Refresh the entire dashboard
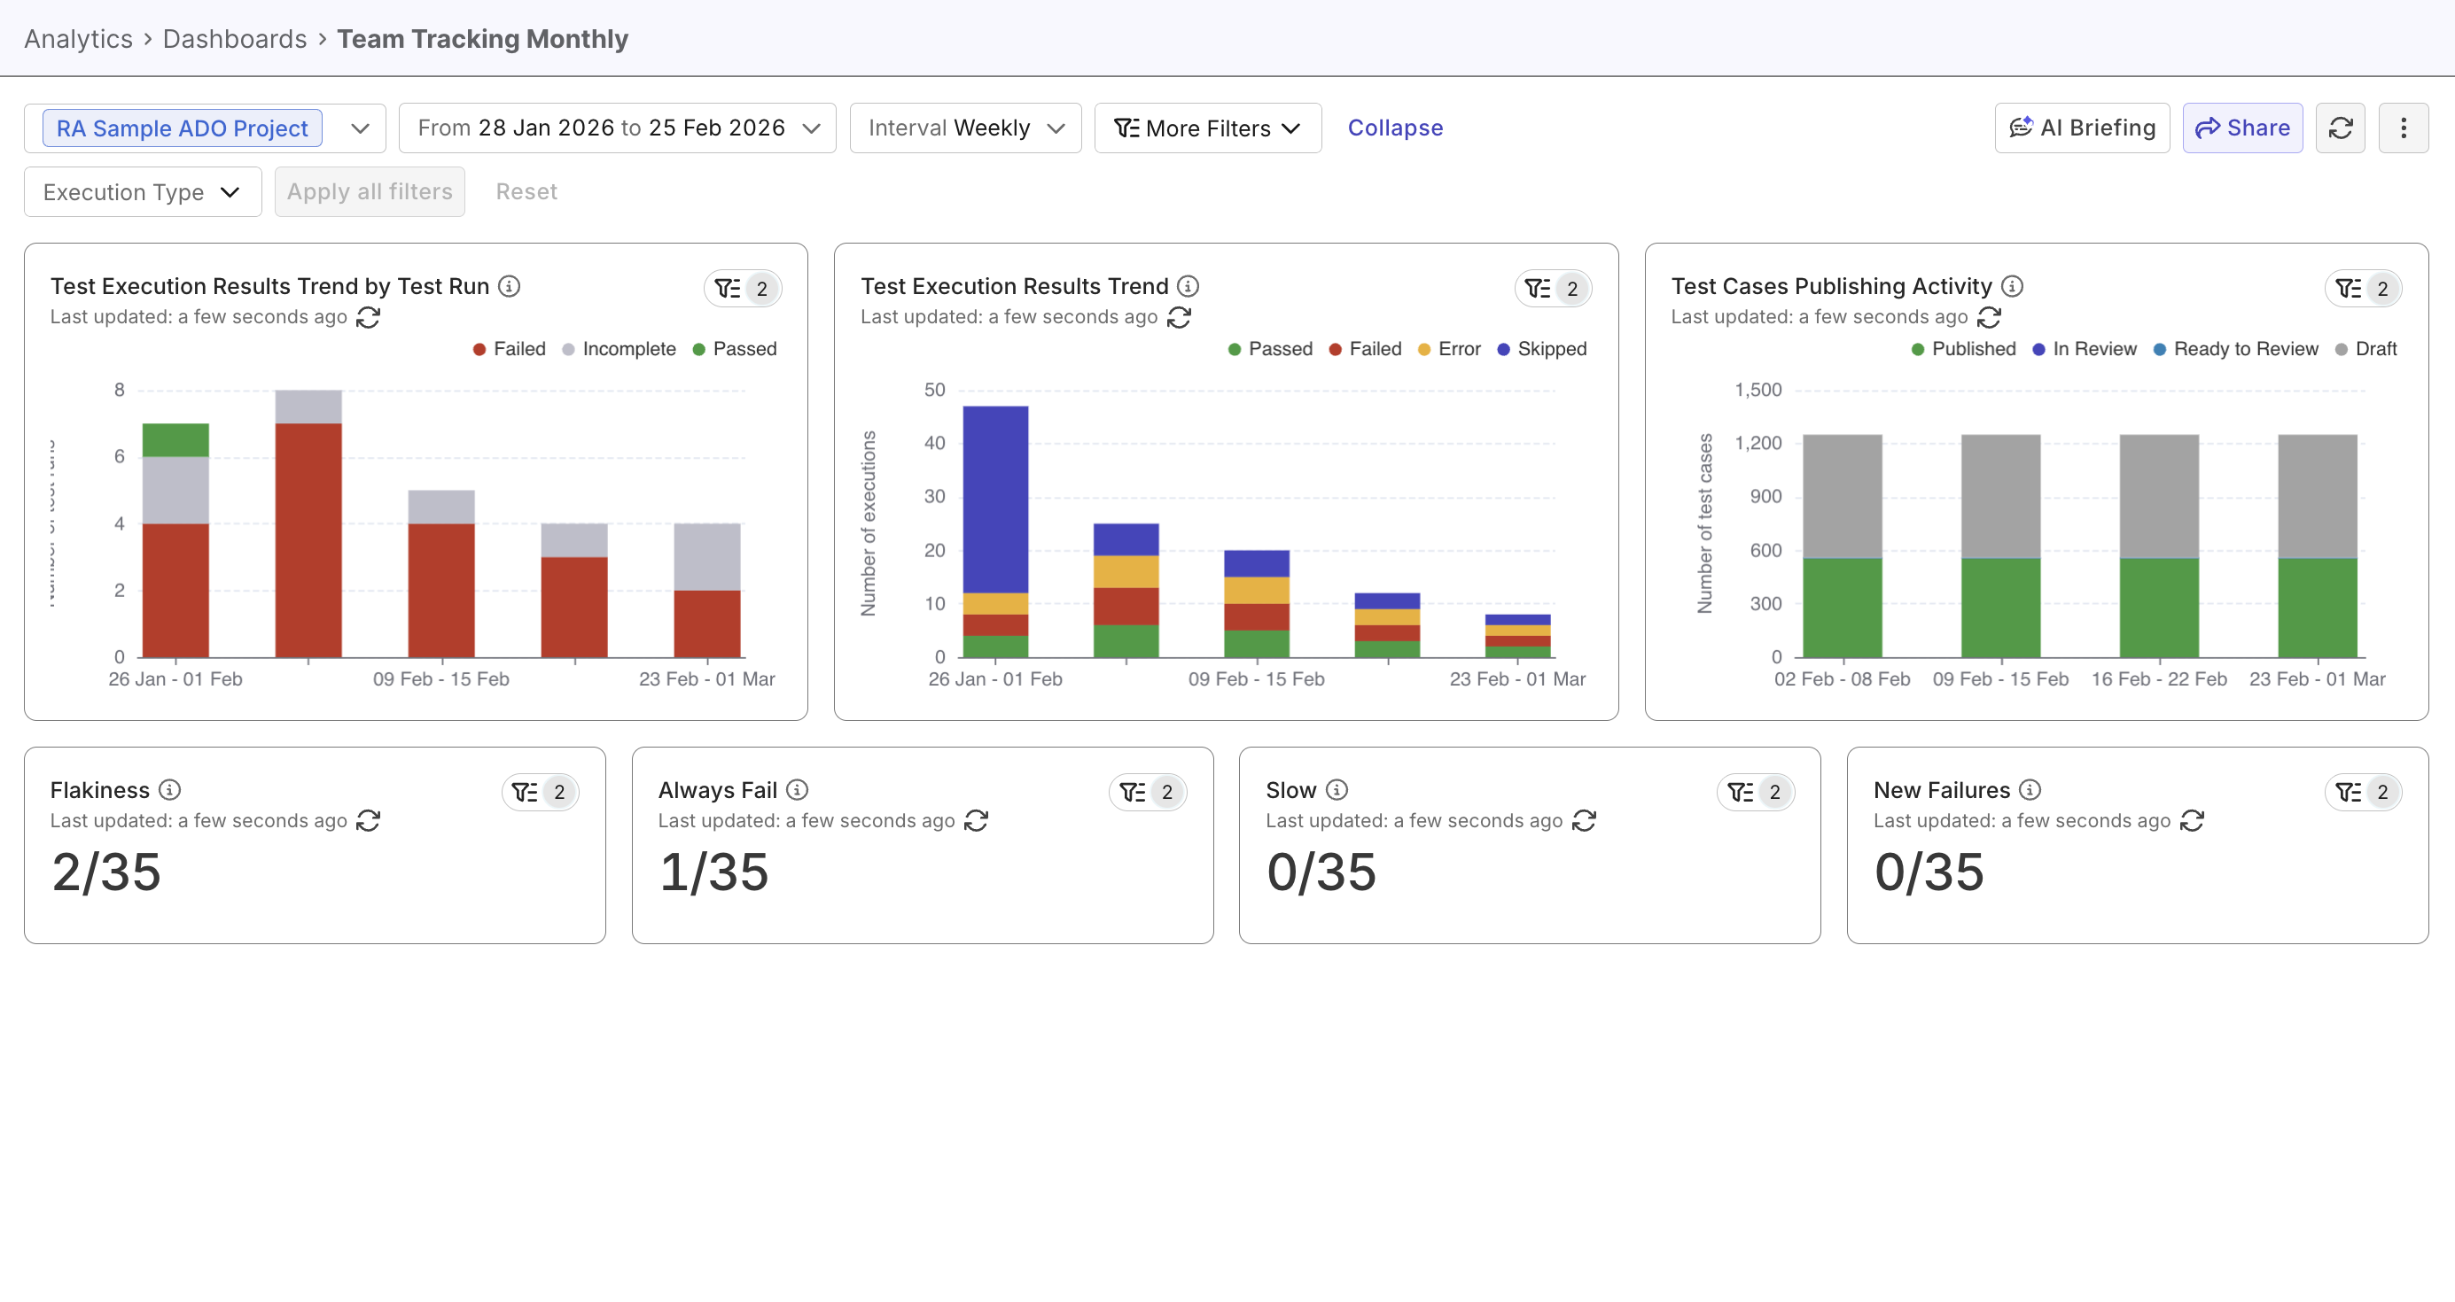This screenshot has height=1302, width=2455. pos(2342,127)
